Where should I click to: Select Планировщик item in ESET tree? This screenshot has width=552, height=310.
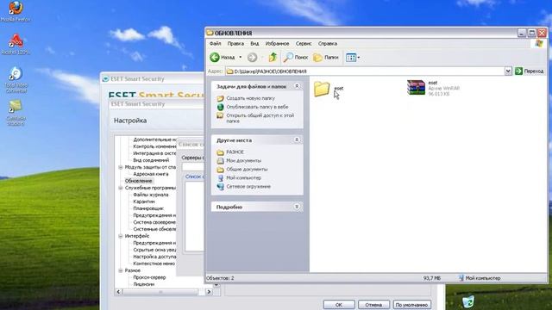(x=148, y=208)
